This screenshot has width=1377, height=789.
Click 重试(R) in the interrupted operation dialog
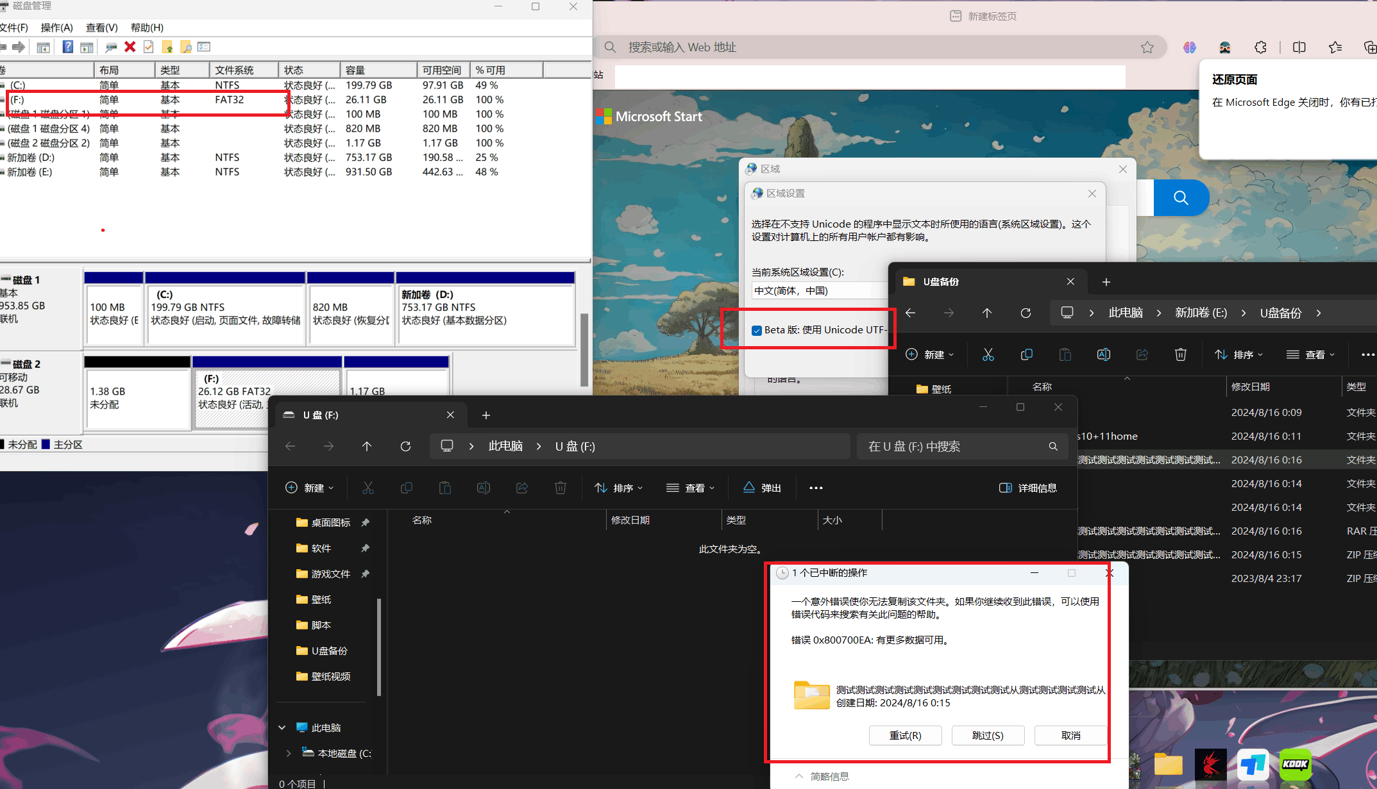[x=905, y=735]
